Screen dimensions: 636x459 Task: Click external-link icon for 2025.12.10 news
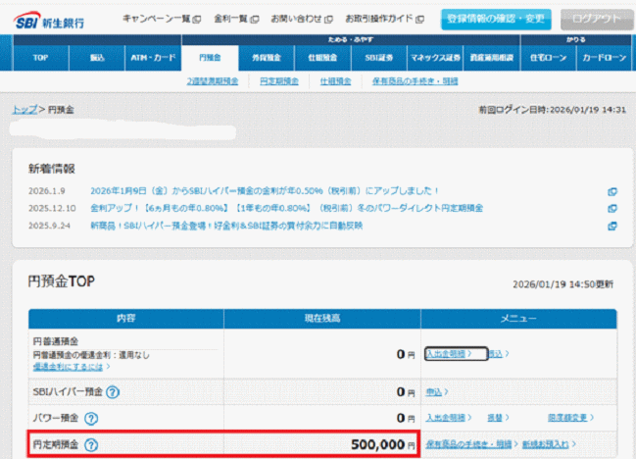click(x=612, y=208)
